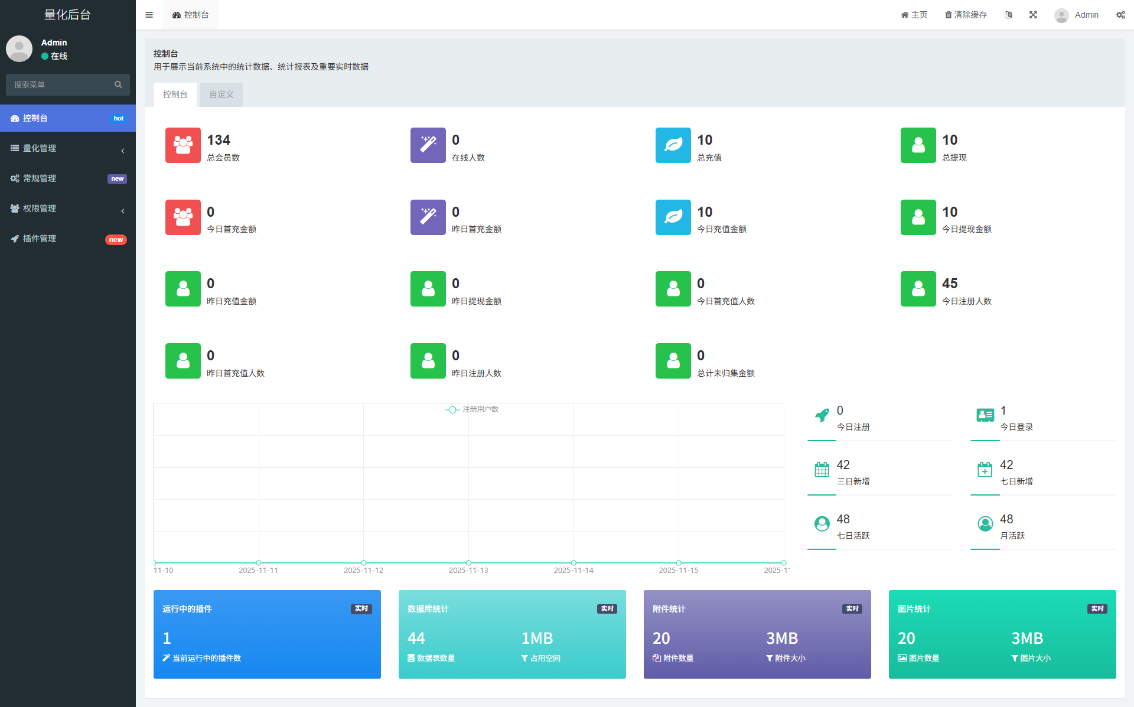
Task: Toggle the 注册用户数 chart legend
Action: pos(472,409)
